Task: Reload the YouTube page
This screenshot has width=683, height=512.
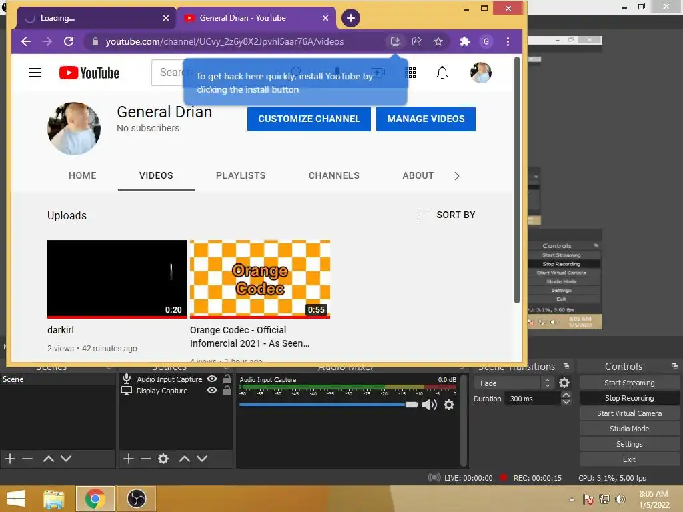Action: coord(69,41)
